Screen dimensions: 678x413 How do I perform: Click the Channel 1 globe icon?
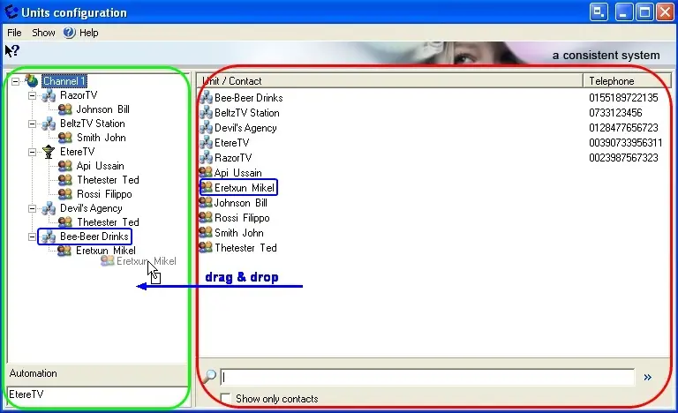(x=32, y=81)
